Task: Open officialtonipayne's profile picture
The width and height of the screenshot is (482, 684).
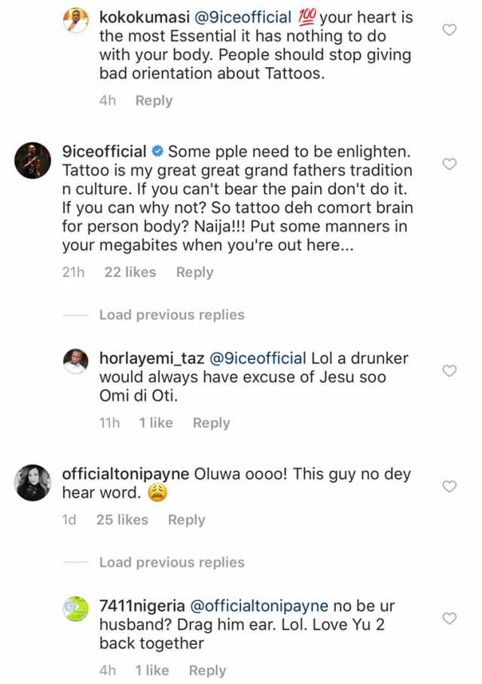Action: coord(32,483)
